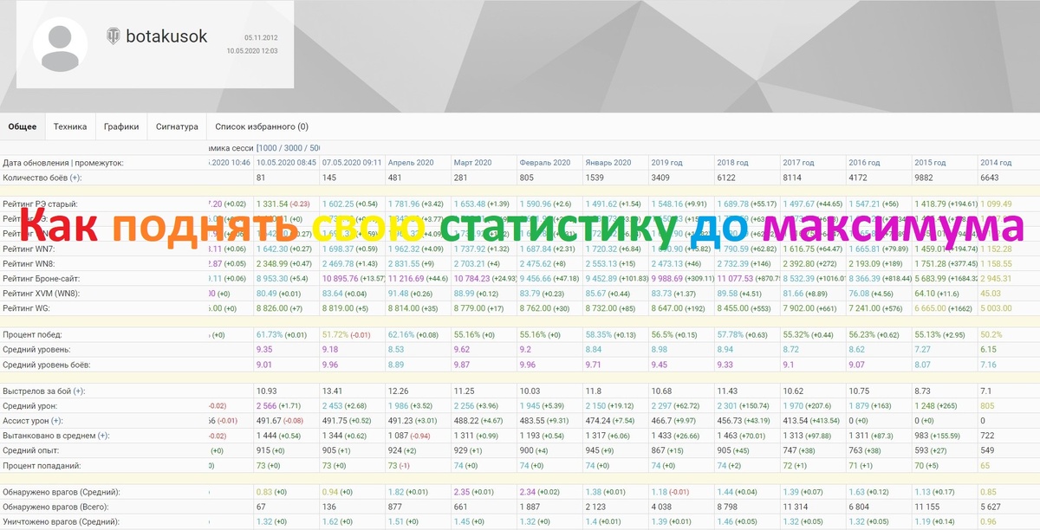Click battles count value 6643
This screenshot has width=1040, height=530.
click(991, 178)
